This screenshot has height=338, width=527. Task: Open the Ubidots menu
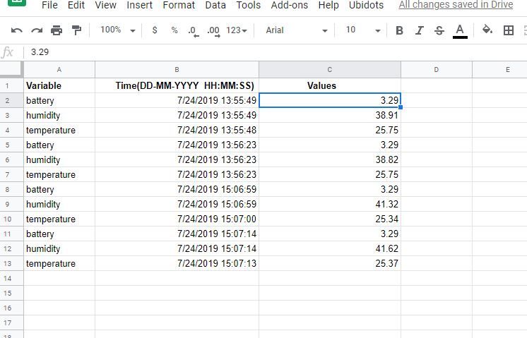[366, 5]
